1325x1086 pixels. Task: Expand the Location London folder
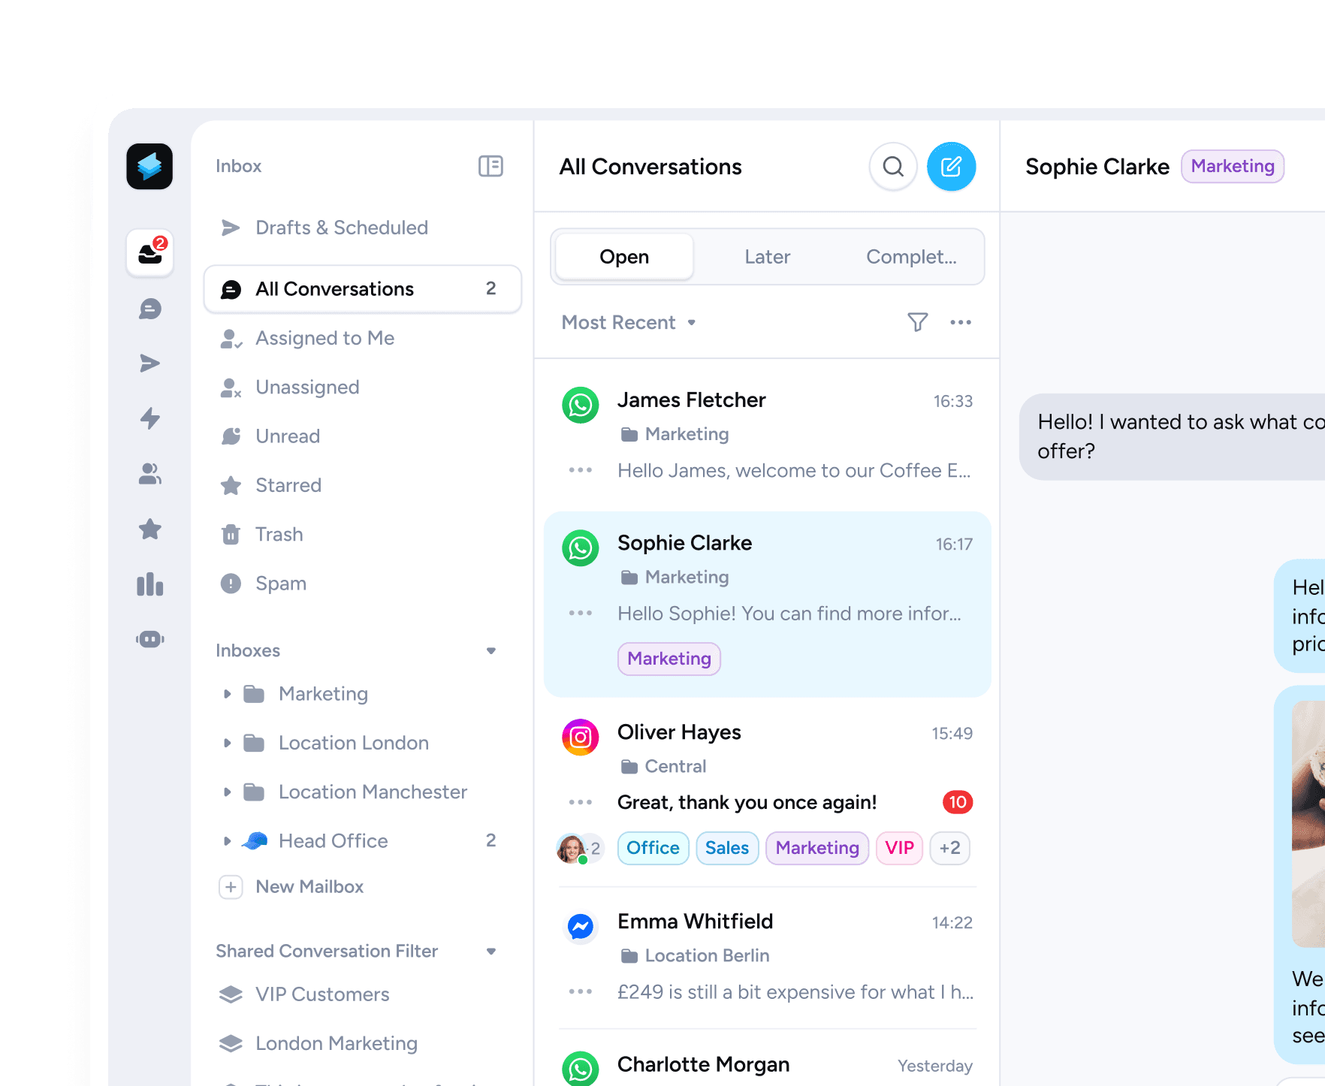click(x=227, y=743)
